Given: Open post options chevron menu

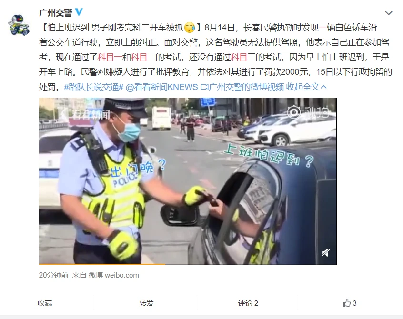Looking at the screenshot, I should click(x=388, y=13).
